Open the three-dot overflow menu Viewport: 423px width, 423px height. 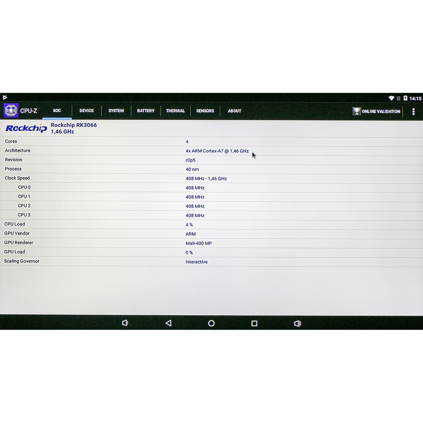point(413,112)
